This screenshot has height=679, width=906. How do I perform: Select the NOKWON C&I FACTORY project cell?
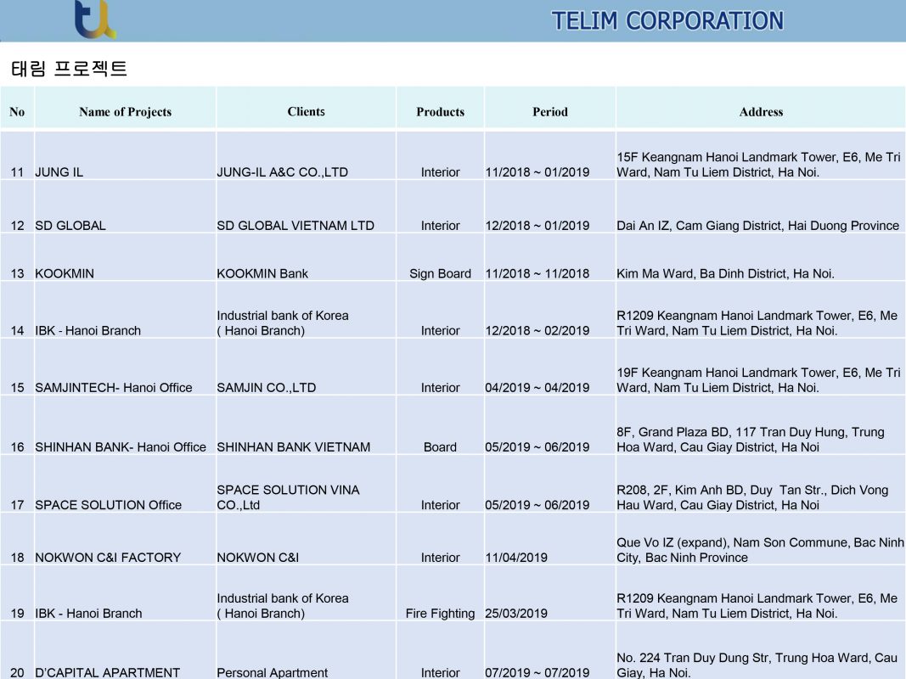(x=108, y=558)
